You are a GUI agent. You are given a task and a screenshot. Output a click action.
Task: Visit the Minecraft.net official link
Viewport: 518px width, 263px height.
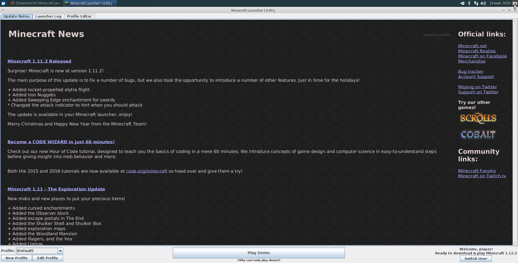pos(472,46)
